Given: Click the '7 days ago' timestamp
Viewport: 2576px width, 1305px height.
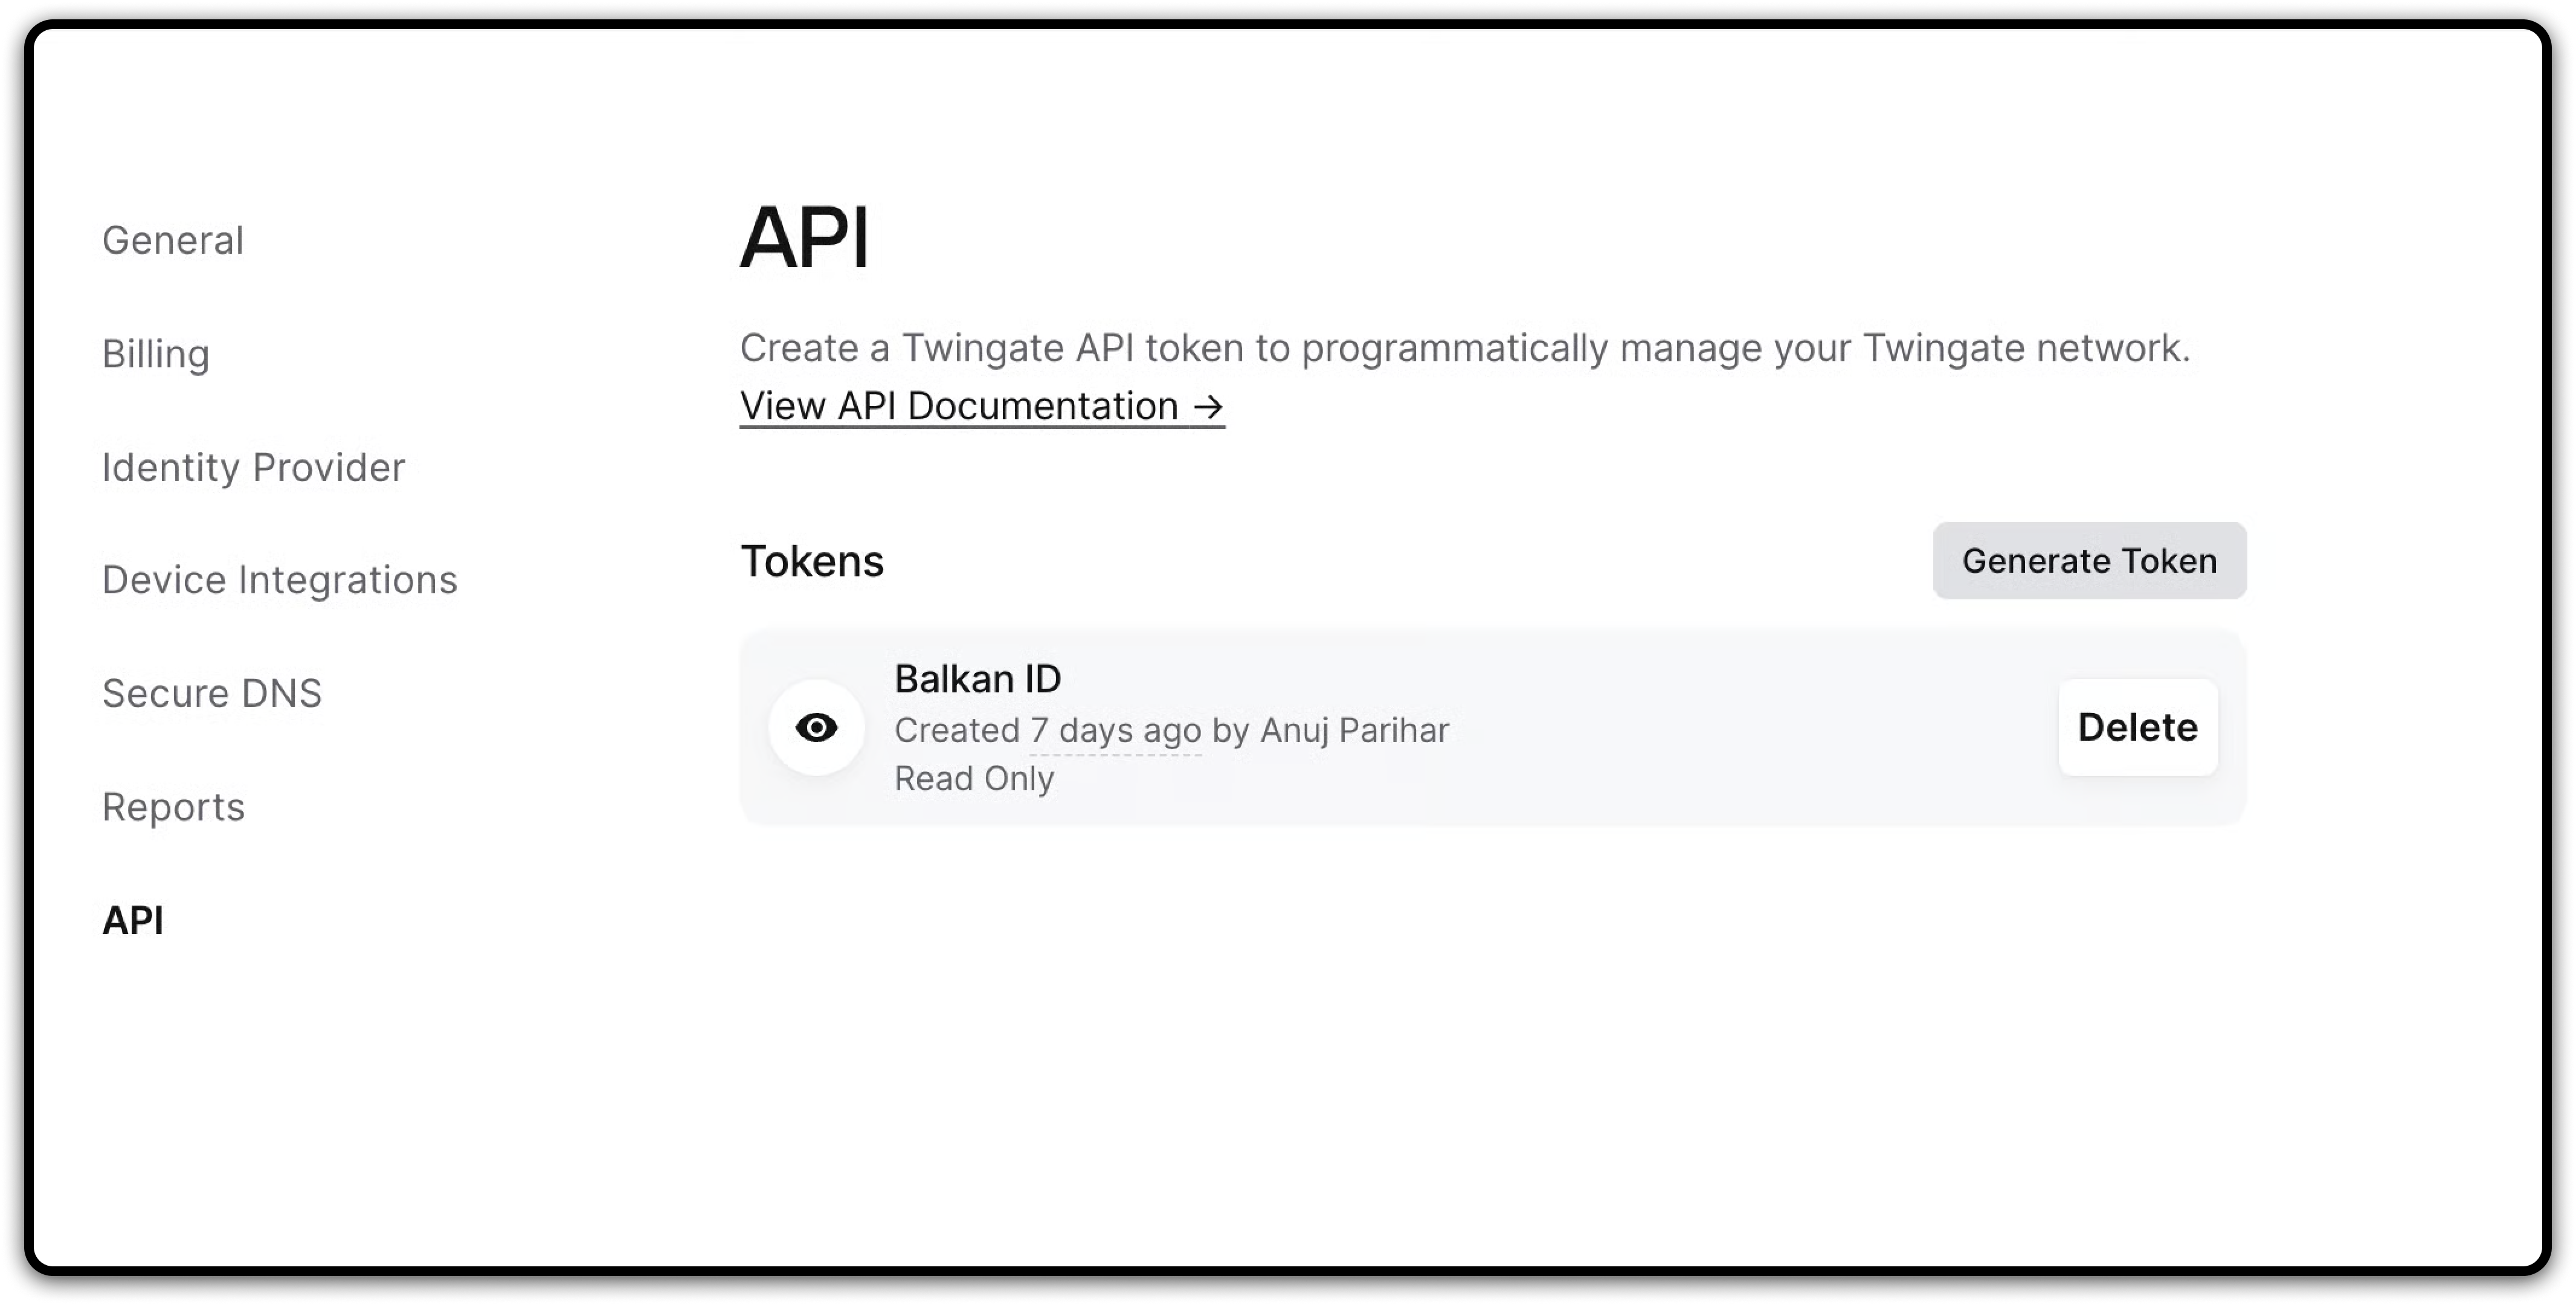Looking at the screenshot, I should pyautogui.click(x=1115, y=730).
